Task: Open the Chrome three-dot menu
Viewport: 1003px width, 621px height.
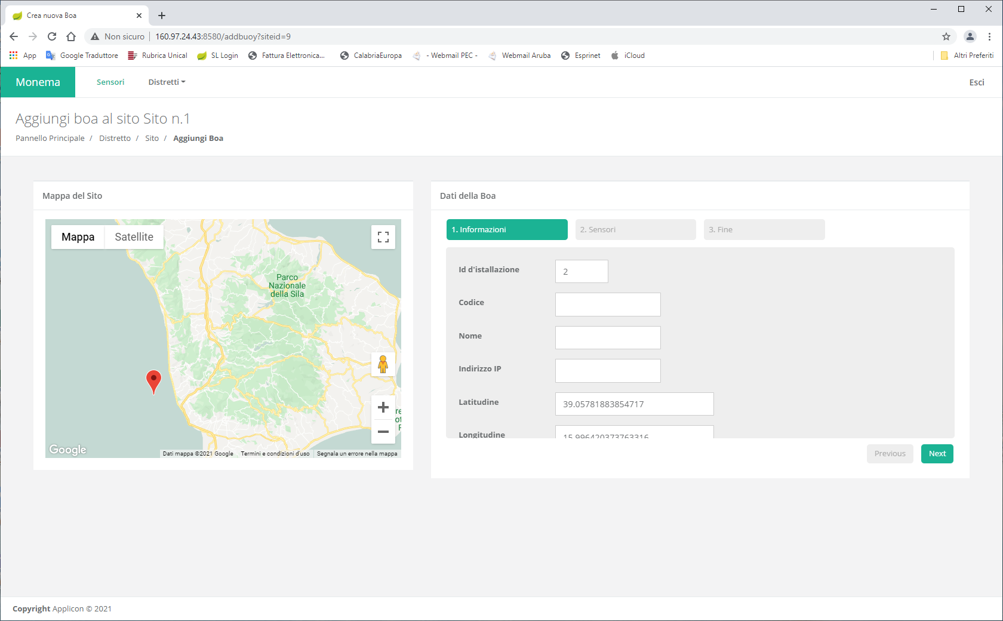Action: [x=989, y=36]
